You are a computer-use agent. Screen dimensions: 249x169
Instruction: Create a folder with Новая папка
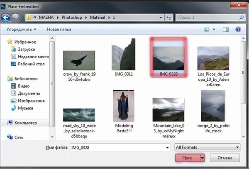pyautogui.click(x=59, y=29)
